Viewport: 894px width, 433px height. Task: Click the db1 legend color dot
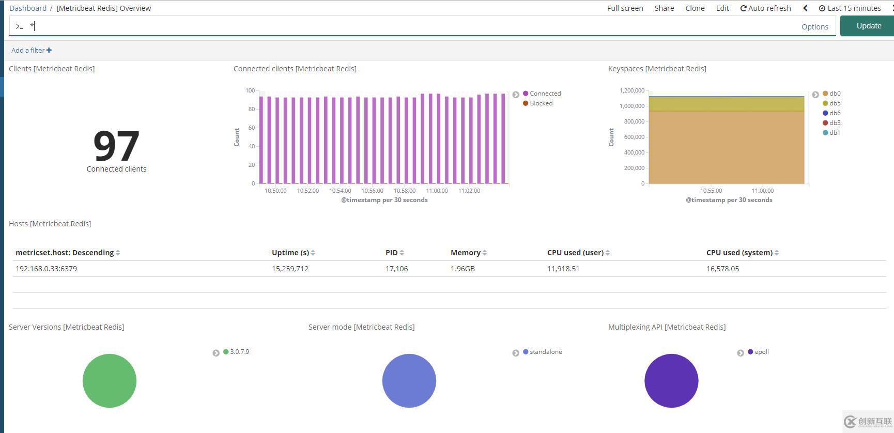825,133
